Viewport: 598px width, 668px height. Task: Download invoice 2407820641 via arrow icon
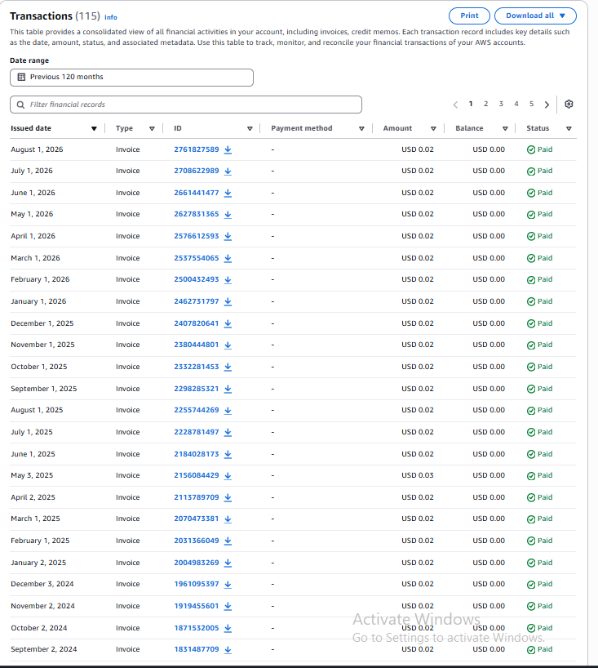click(x=228, y=323)
